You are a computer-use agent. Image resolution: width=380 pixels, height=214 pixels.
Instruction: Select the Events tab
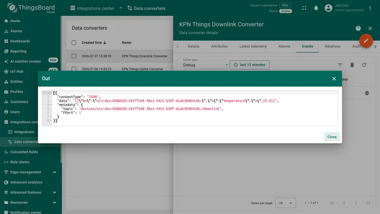(x=307, y=46)
